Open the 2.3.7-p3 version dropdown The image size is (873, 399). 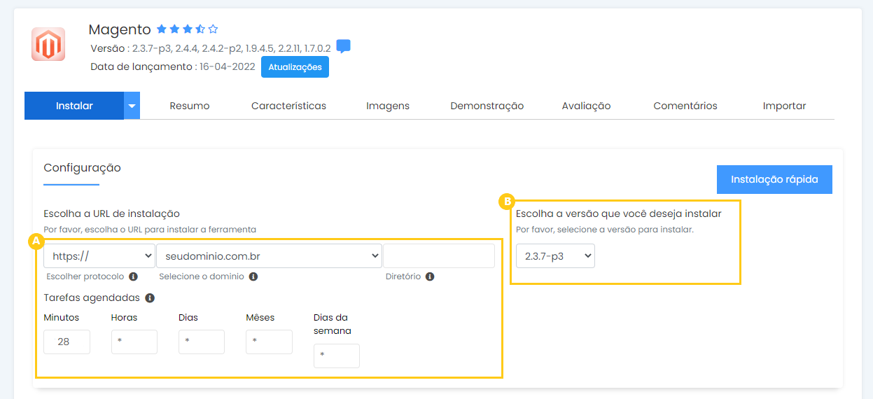[555, 256]
